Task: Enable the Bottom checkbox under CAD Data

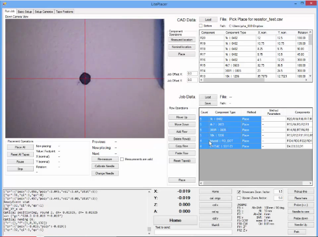Action: click(x=201, y=25)
